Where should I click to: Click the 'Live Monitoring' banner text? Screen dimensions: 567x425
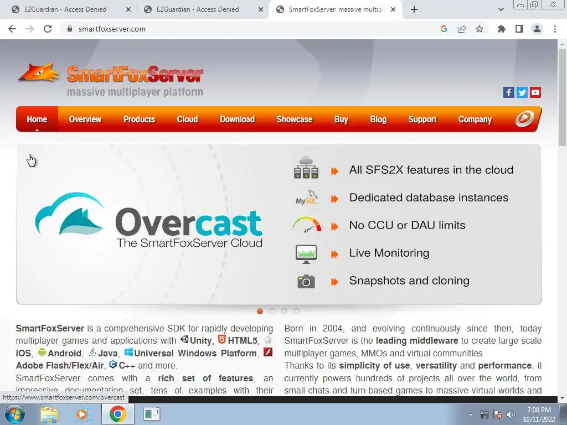[389, 252]
